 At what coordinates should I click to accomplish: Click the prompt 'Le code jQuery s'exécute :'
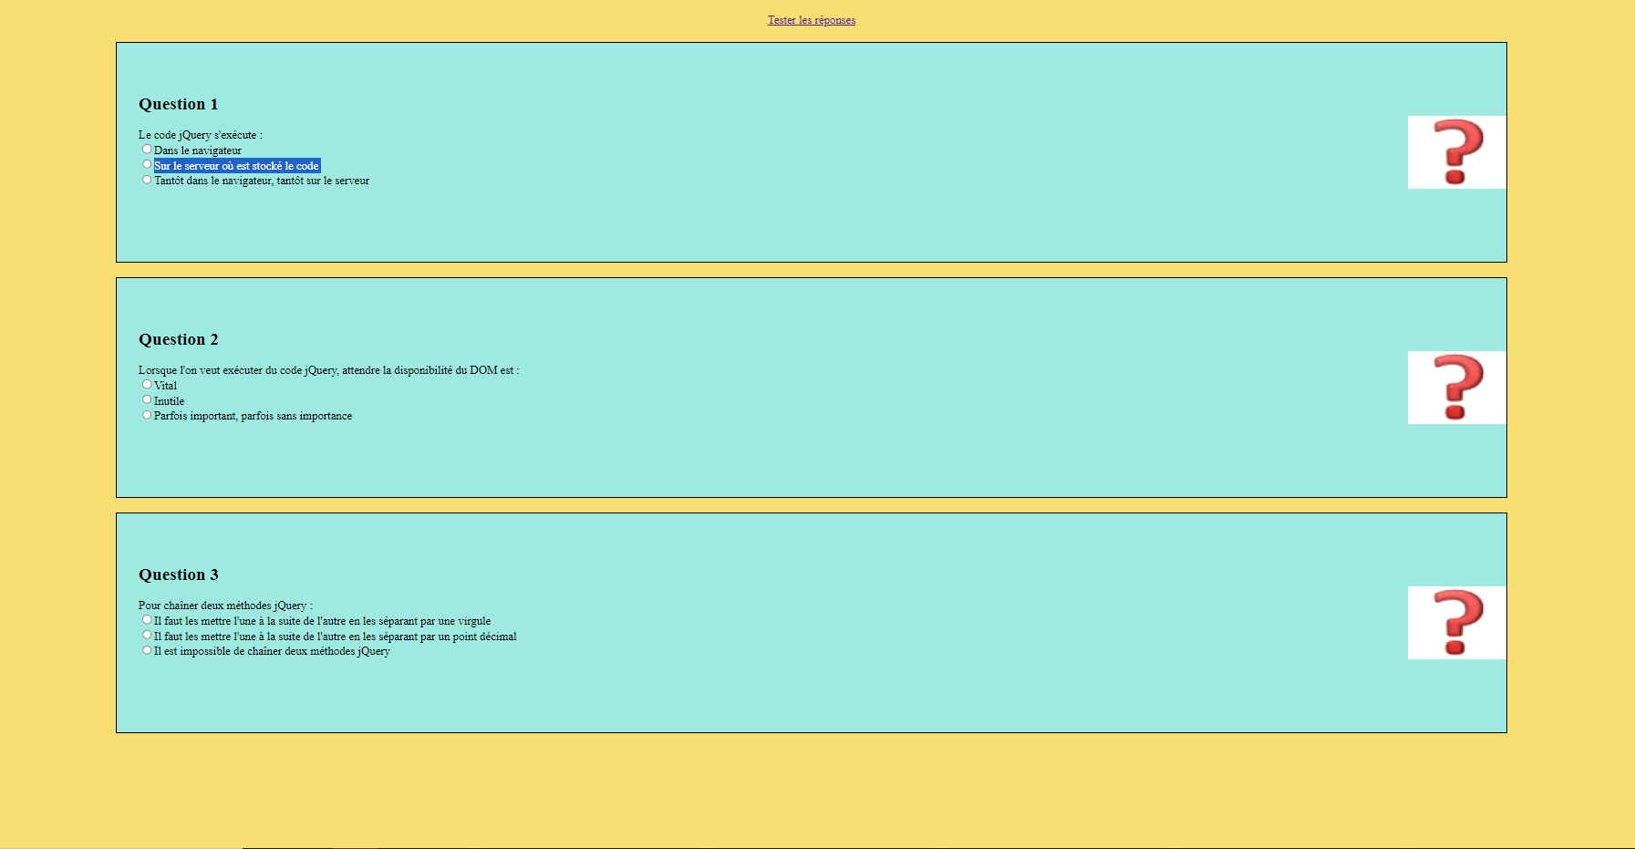click(x=200, y=135)
